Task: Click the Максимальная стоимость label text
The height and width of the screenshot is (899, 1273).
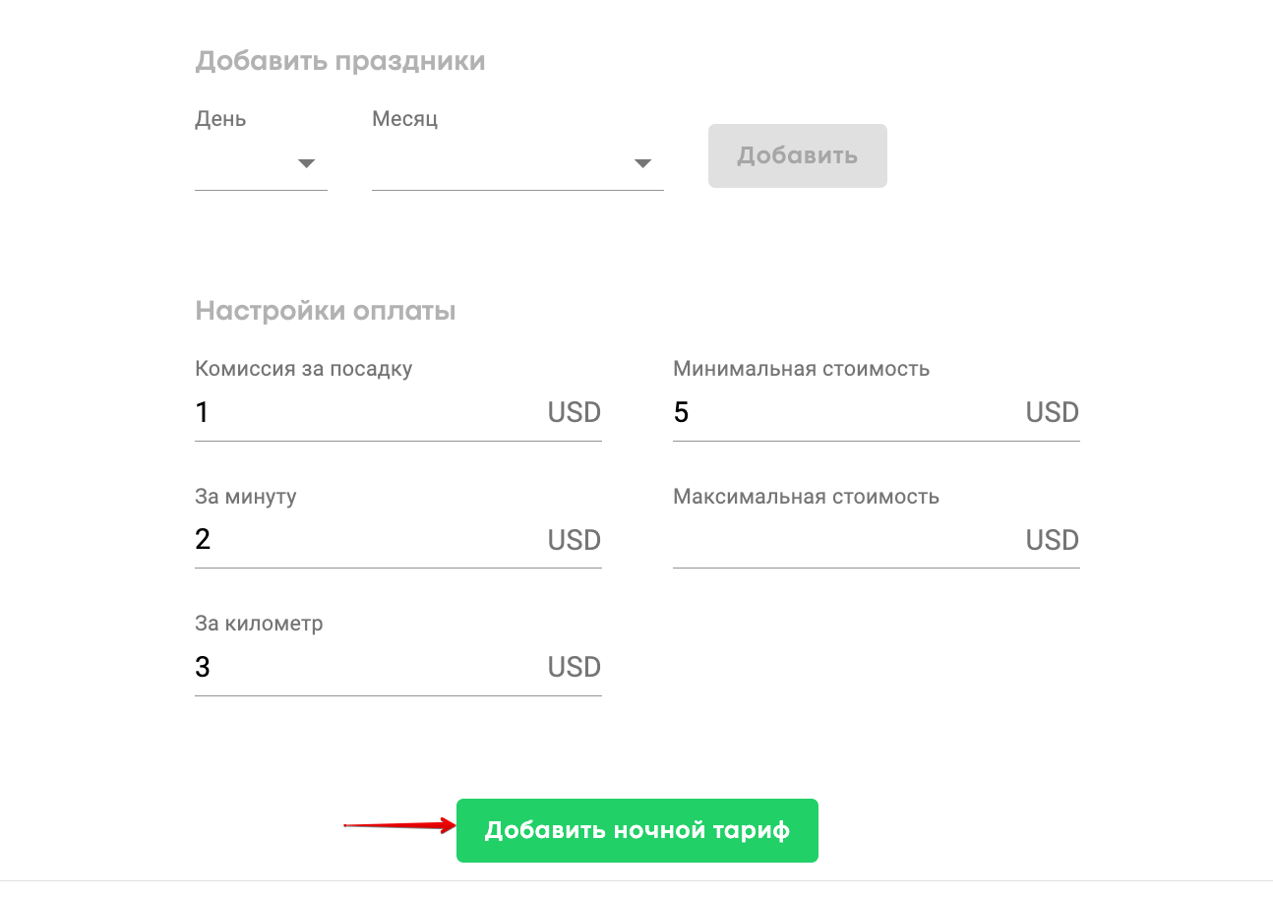Action: (x=806, y=497)
